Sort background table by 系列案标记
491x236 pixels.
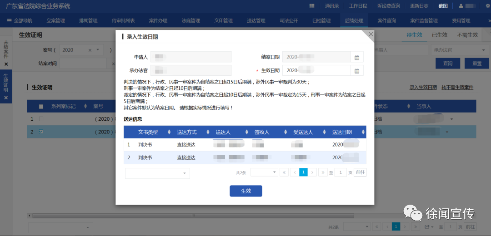[85, 107]
